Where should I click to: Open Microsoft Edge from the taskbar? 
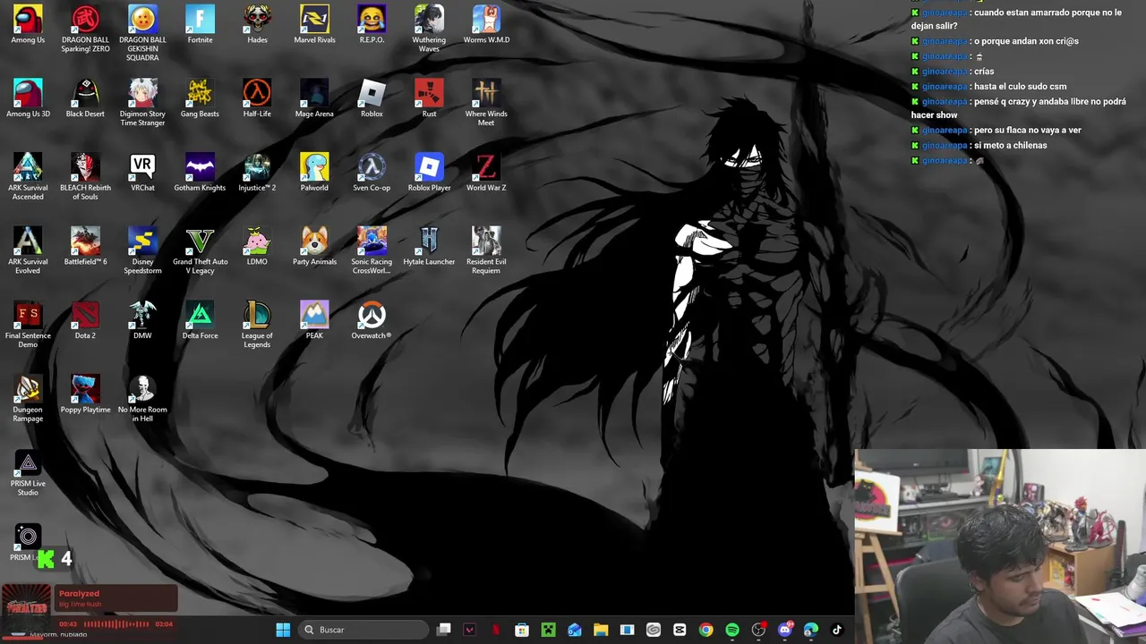click(811, 630)
